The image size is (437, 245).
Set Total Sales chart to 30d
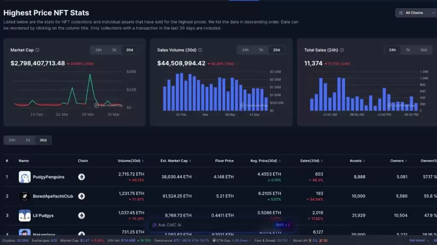point(423,50)
